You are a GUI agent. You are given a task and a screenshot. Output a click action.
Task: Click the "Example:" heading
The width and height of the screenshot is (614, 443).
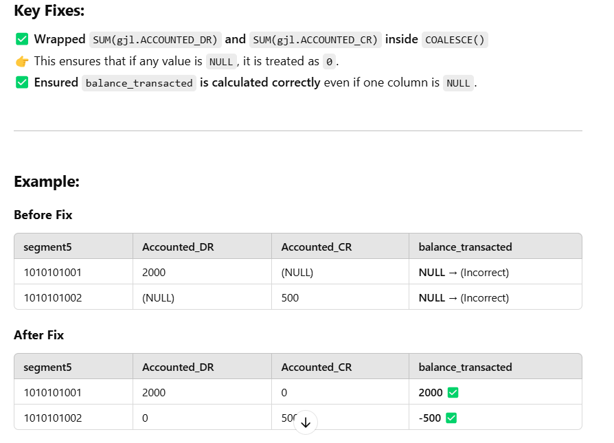47,182
